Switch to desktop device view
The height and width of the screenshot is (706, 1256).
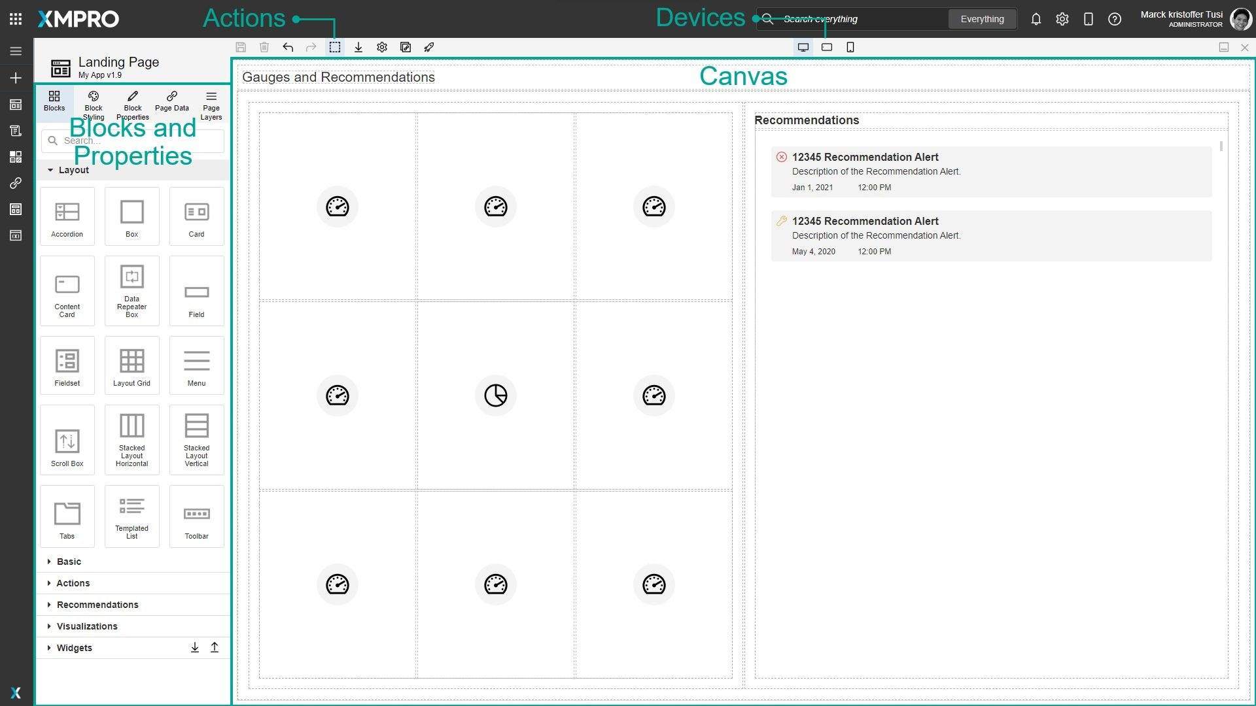(x=803, y=47)
